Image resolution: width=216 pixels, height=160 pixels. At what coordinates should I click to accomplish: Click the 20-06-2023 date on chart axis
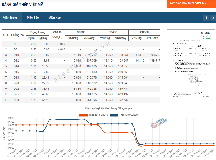[x=134, y=153]
